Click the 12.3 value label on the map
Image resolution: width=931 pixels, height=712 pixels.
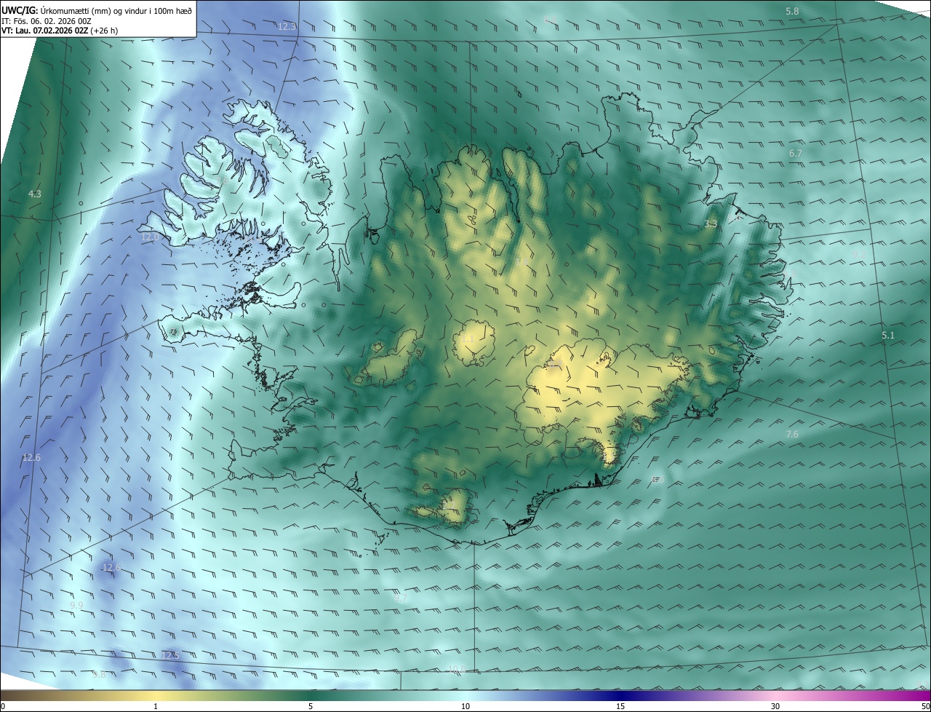coord(287,26)
